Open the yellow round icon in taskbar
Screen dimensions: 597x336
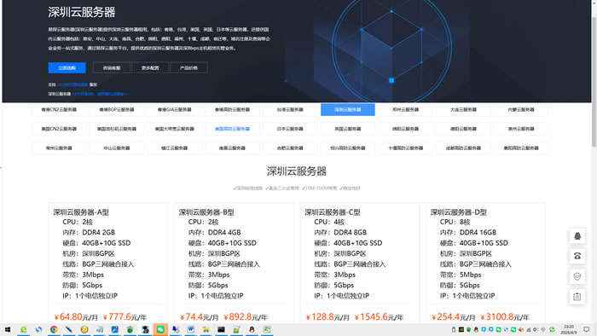point(84,329)
